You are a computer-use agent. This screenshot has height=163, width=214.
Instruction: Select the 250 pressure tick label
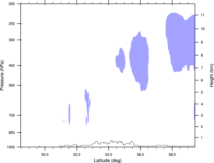pos(12,24)
